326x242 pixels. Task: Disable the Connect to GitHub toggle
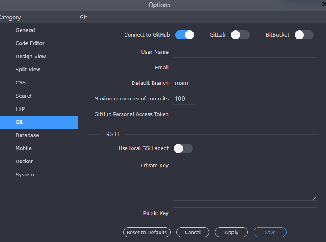click(x=184, y=35)
